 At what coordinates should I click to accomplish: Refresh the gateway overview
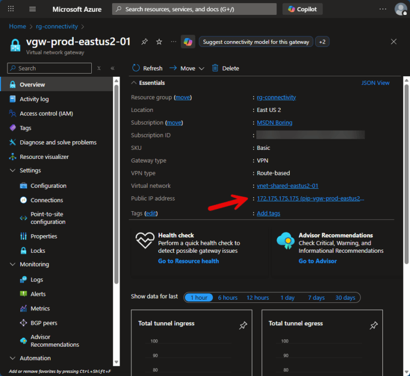pyautogui.click(x=147, y=68)
